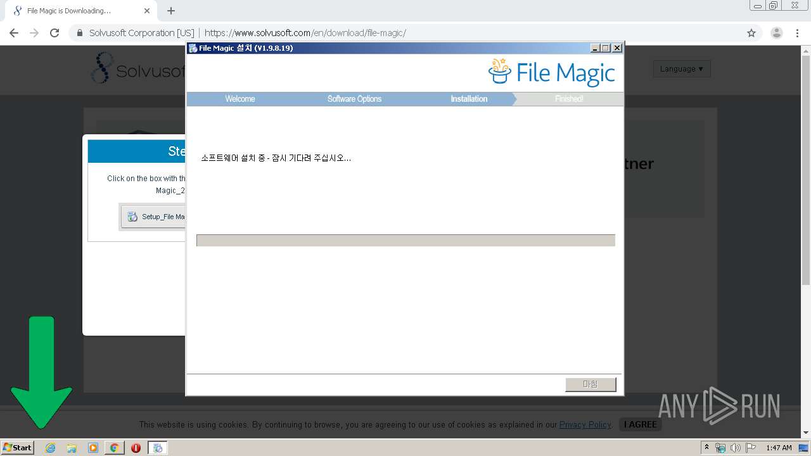This screenshot has width=811, height=456.
Task: Launch Internet Explorer from taskbar
Action: click(50, 448)
